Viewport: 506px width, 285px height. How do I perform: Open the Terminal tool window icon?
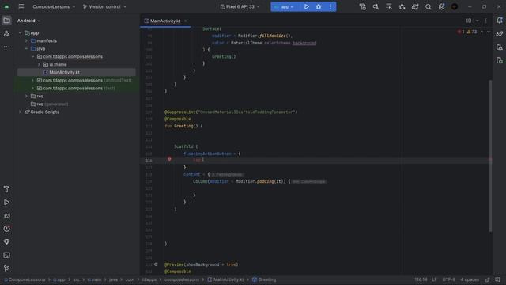(x=6, y=255)
